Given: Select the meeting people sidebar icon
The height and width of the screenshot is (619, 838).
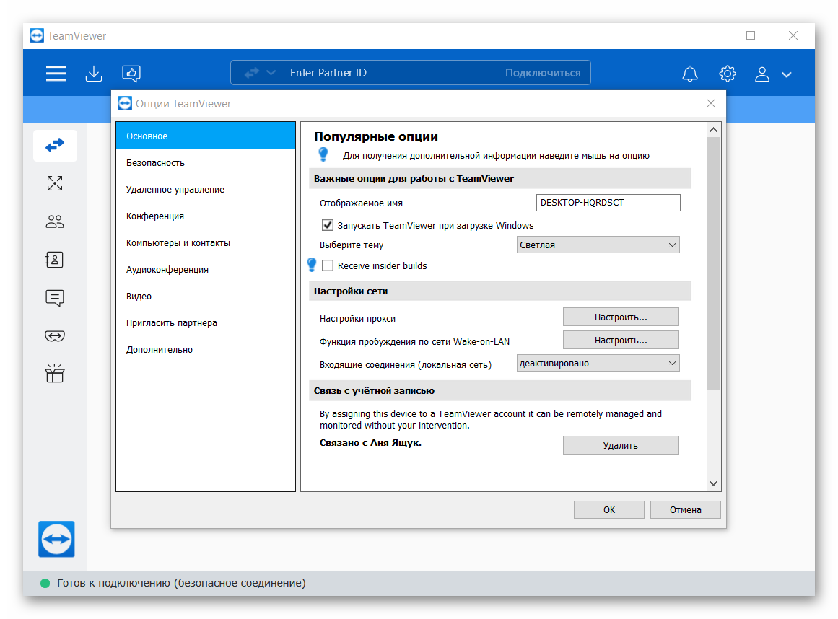Looking at the screenshot, I should click(55, 222).
